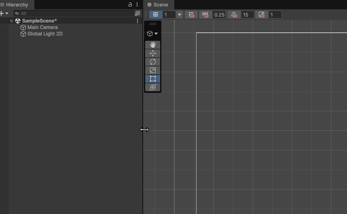Toggle grid visibility snap reset icon
347x214 pixels.
click(x=191, y=15)
